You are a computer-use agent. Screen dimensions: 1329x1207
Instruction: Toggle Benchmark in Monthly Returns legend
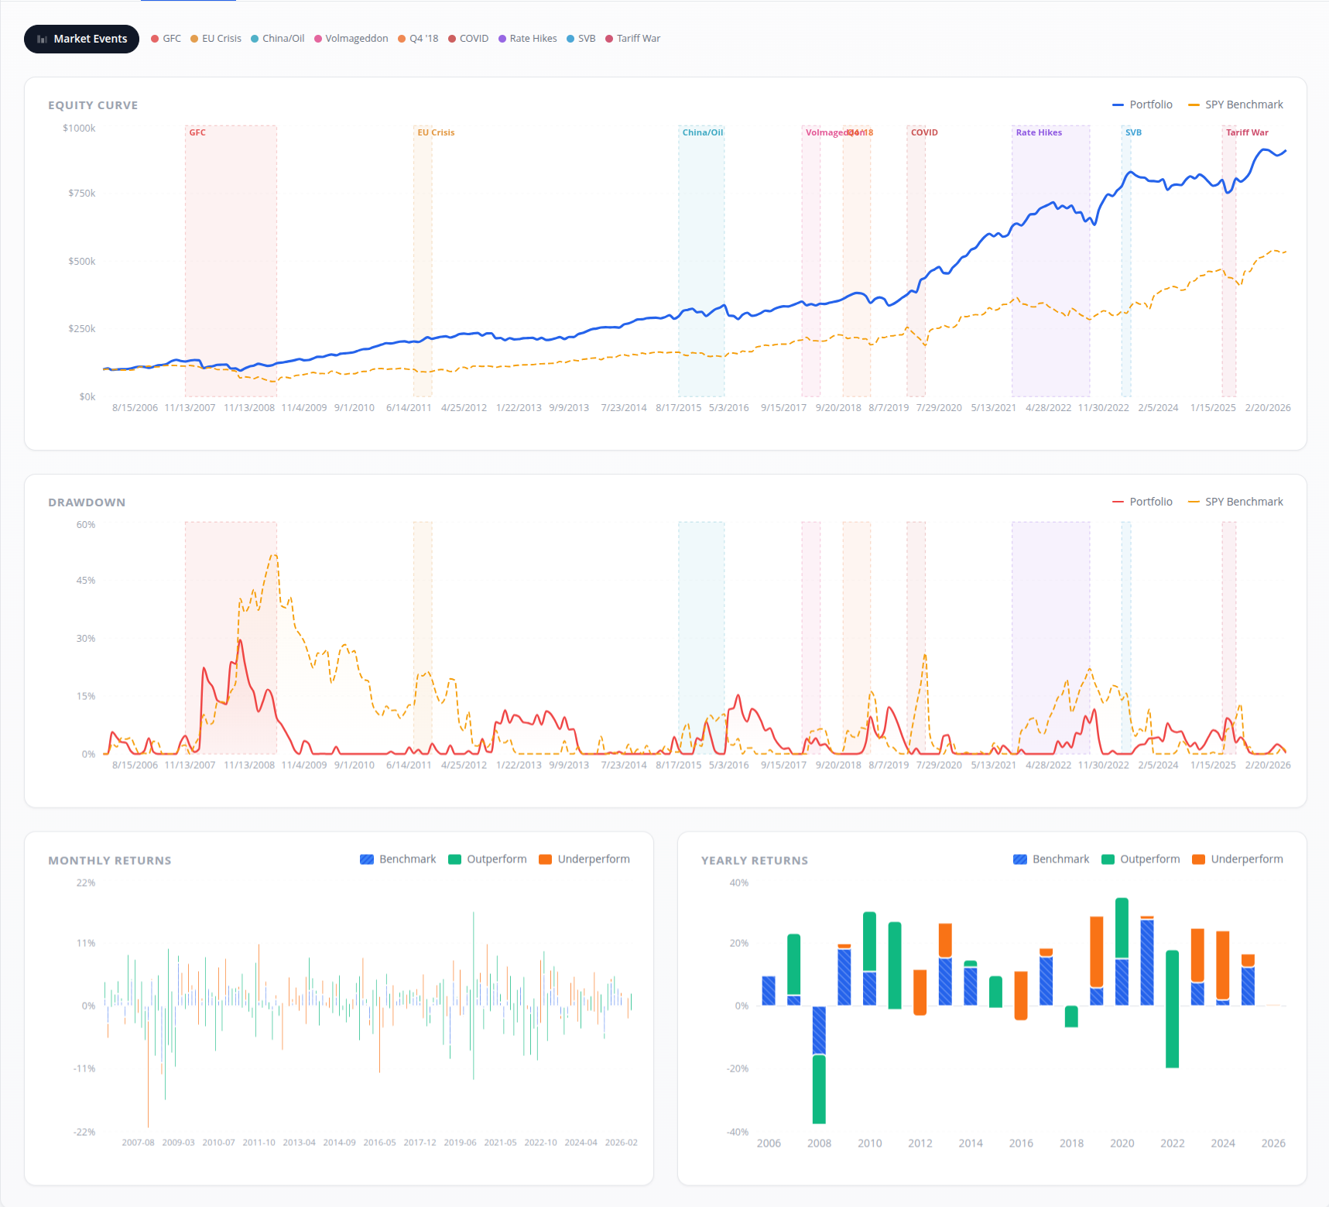[398, 859]
